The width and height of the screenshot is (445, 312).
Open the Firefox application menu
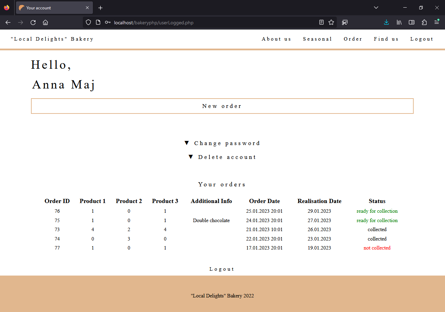(437, 22)
